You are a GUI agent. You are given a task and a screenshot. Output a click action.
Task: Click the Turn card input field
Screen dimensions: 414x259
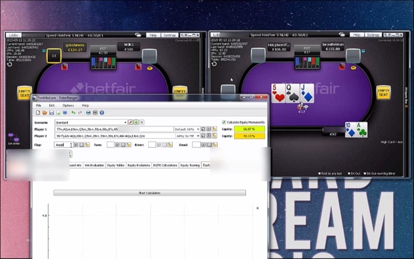[110, 145]
